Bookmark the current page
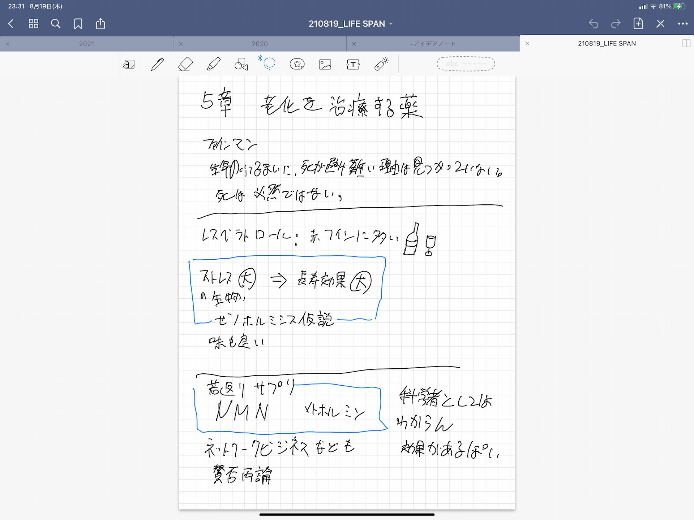The height and width of the screenshot is (520, 694). tap(78, 24)
